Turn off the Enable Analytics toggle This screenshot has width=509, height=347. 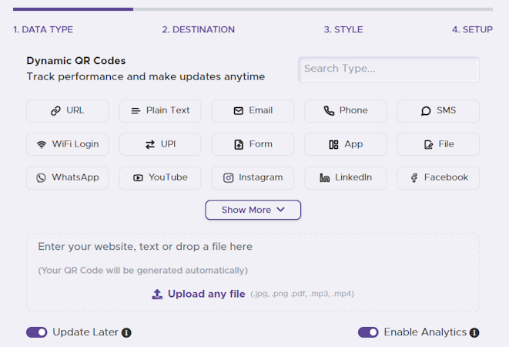click(368, 332)
